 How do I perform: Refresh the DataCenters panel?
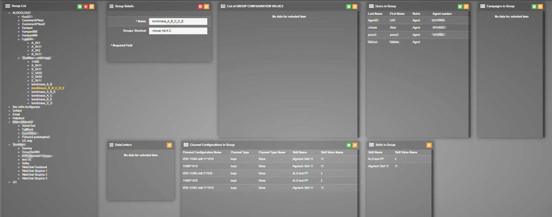pos(169,145)
